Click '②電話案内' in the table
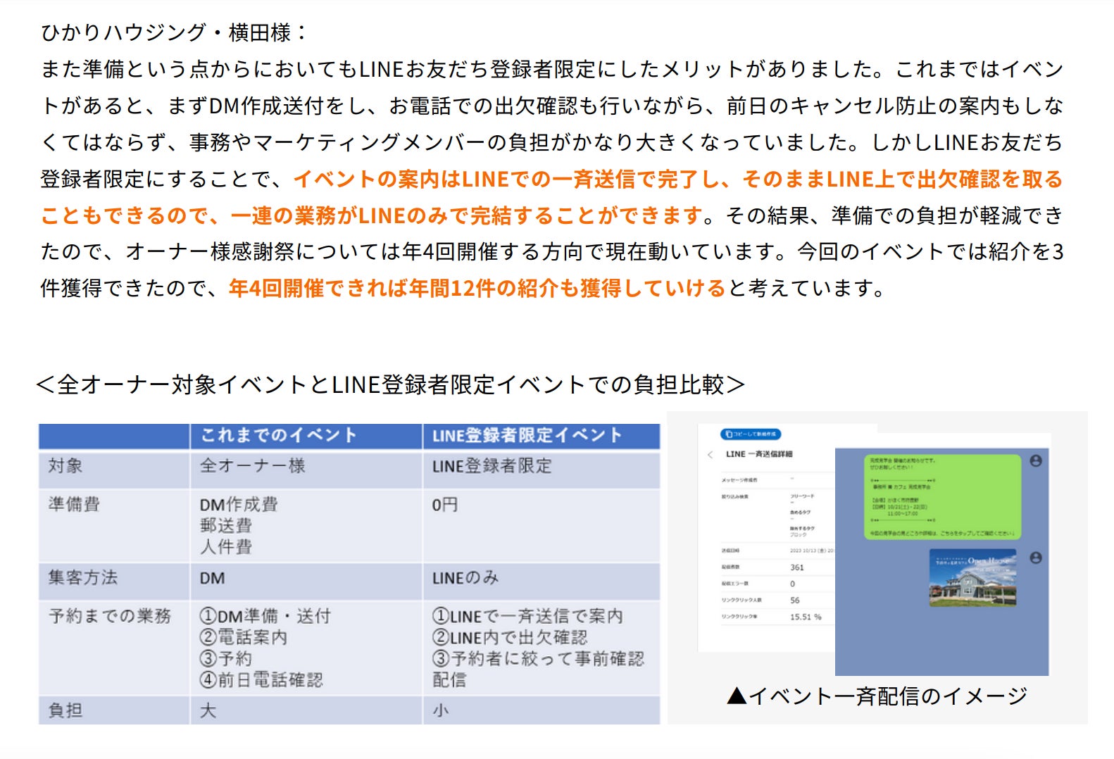Viewport: 1114px width, 759px height. point(244,637)
